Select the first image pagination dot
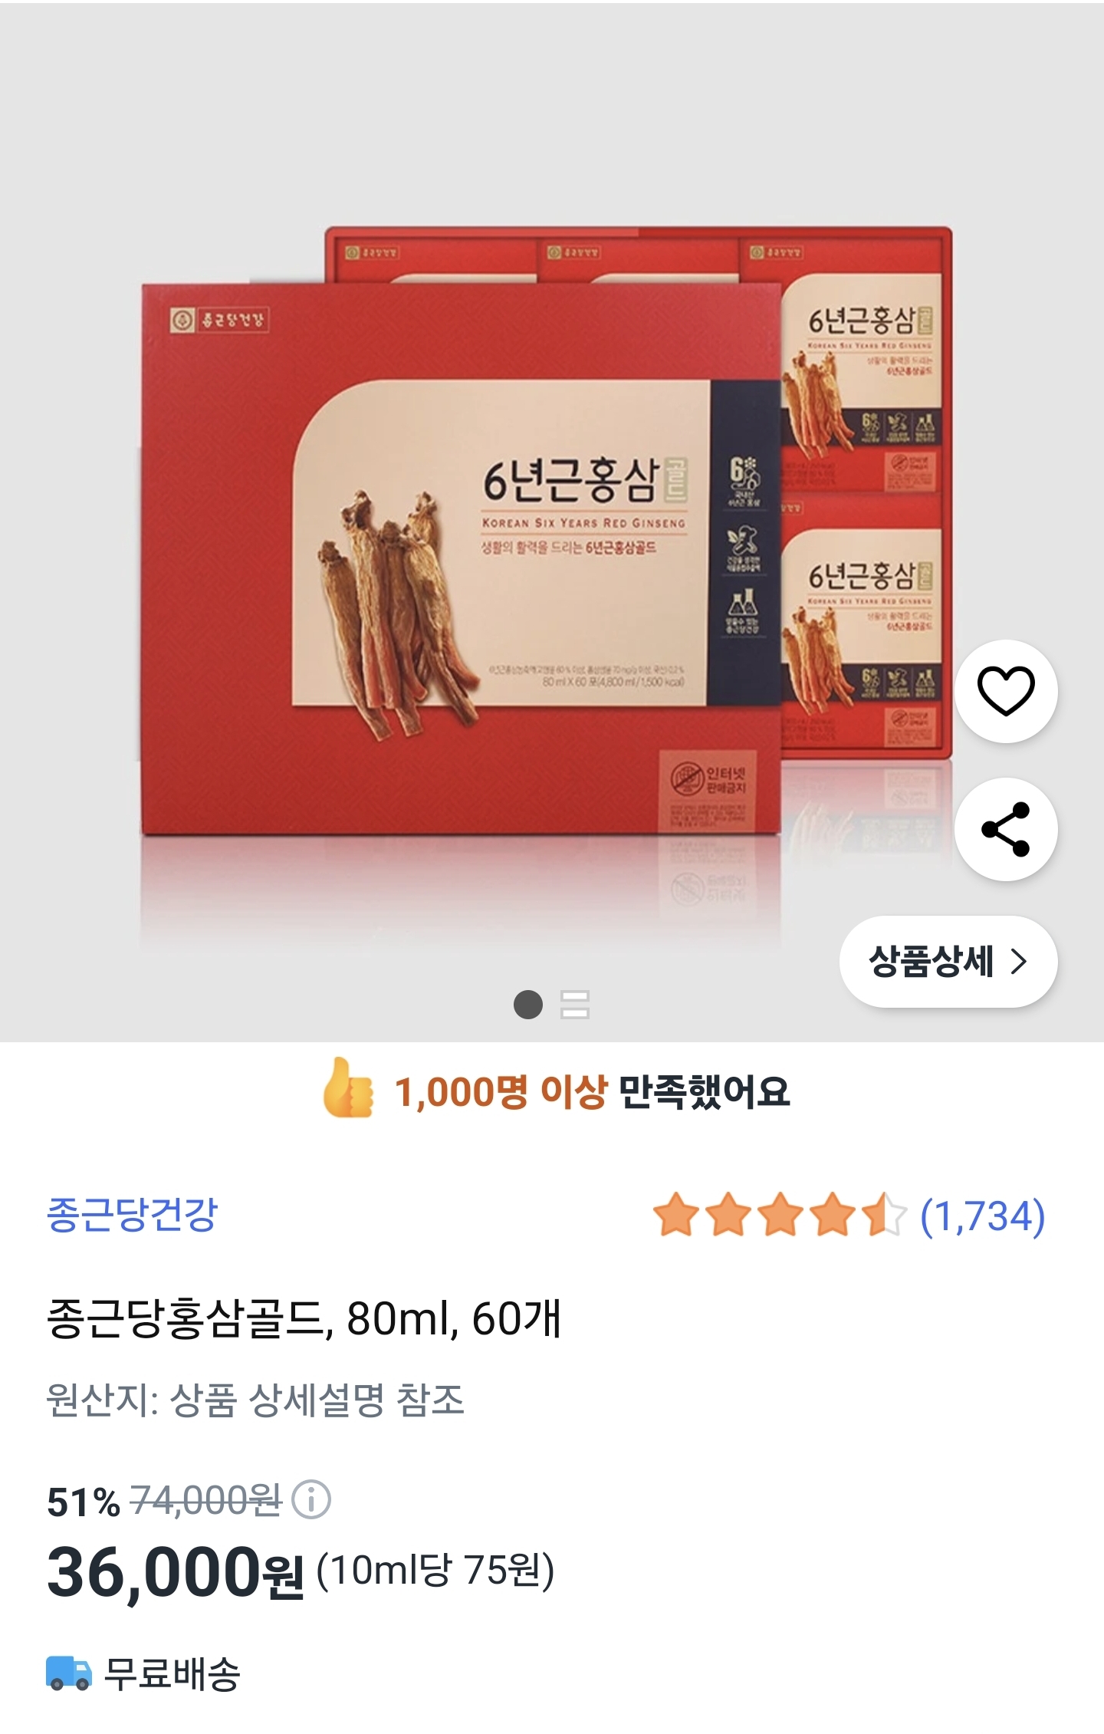The height and width of the screenshot is (1734, 1104). click(528, 1005)
